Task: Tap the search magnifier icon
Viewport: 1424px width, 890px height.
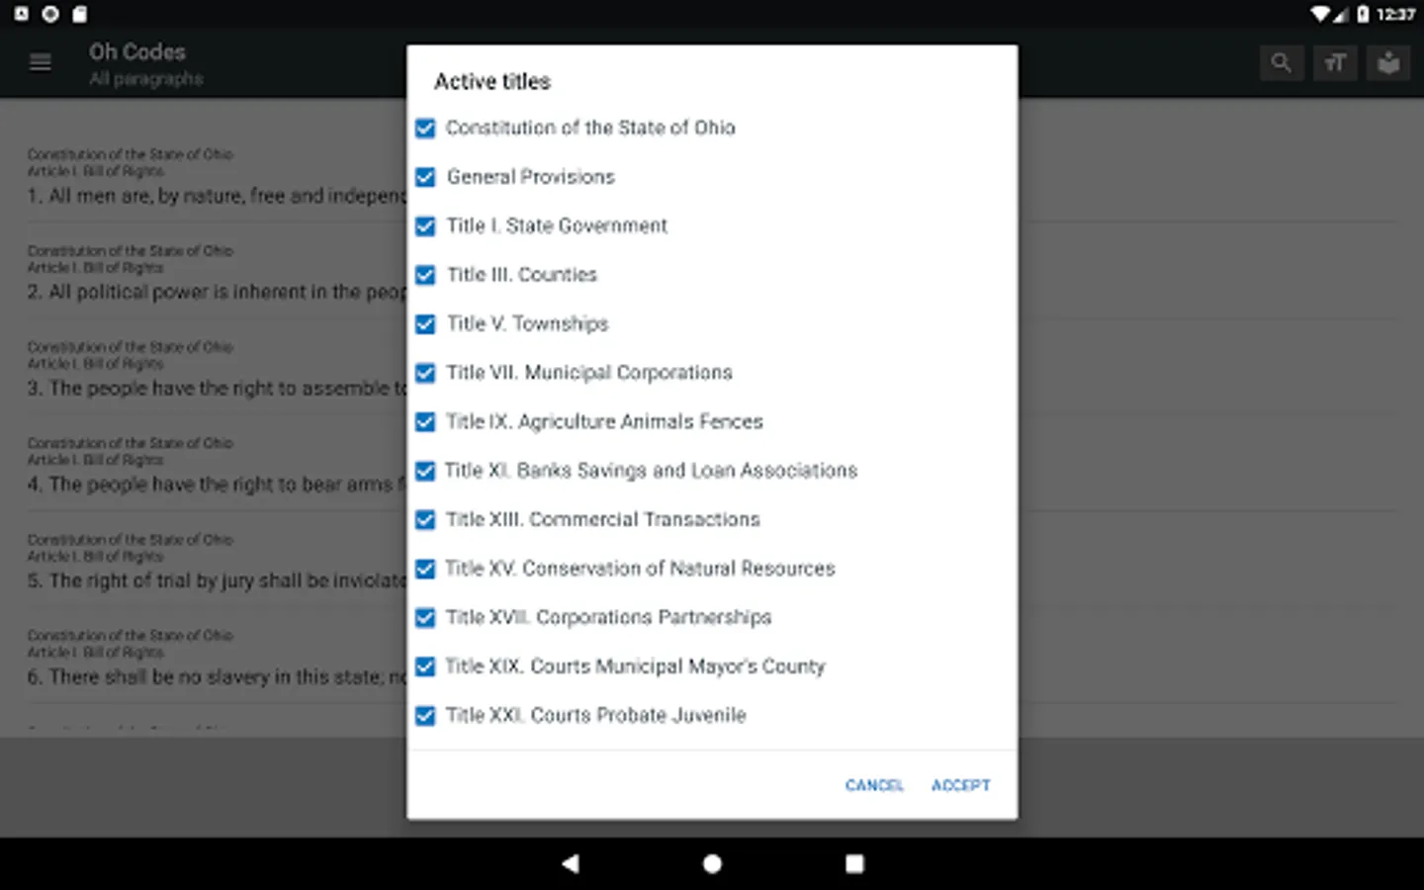Action: click(x=1281, y=63)
